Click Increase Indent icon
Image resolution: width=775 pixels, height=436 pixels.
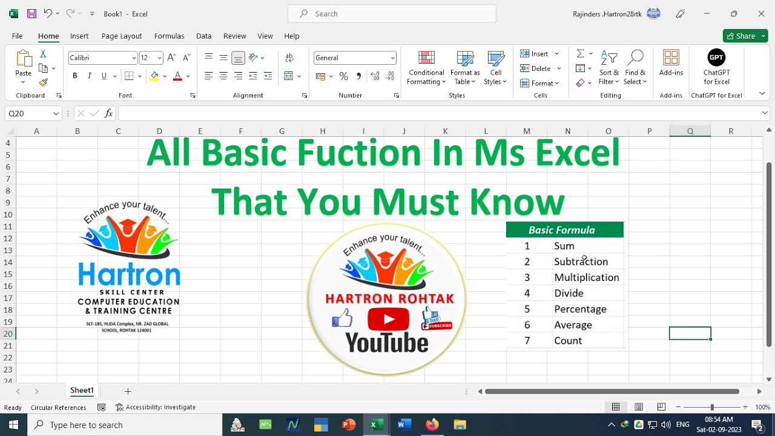268,76
